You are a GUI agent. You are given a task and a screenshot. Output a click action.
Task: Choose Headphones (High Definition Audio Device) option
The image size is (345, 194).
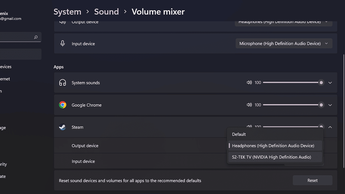pos(273,146)
